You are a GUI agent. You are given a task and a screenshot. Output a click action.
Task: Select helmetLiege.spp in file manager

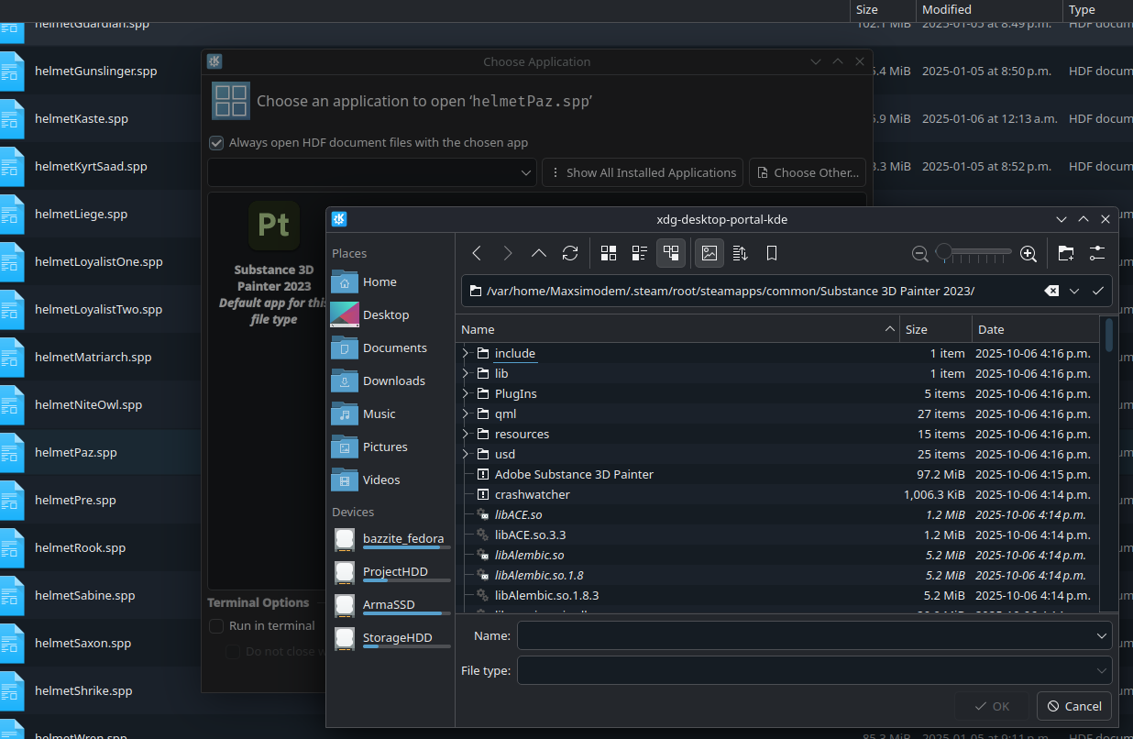[81, 214]
